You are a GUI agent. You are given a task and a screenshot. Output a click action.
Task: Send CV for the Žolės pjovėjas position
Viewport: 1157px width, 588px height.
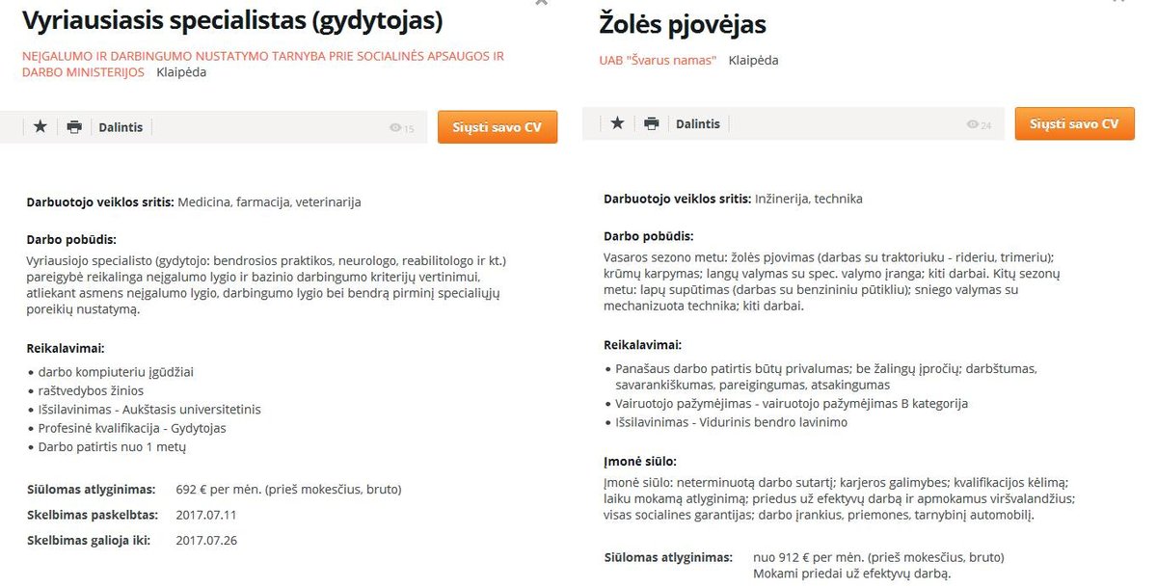tap(1074, 123)
